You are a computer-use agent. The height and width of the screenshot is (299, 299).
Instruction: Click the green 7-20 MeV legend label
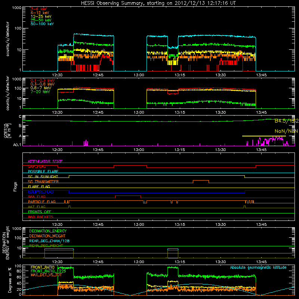pos(40,92)
